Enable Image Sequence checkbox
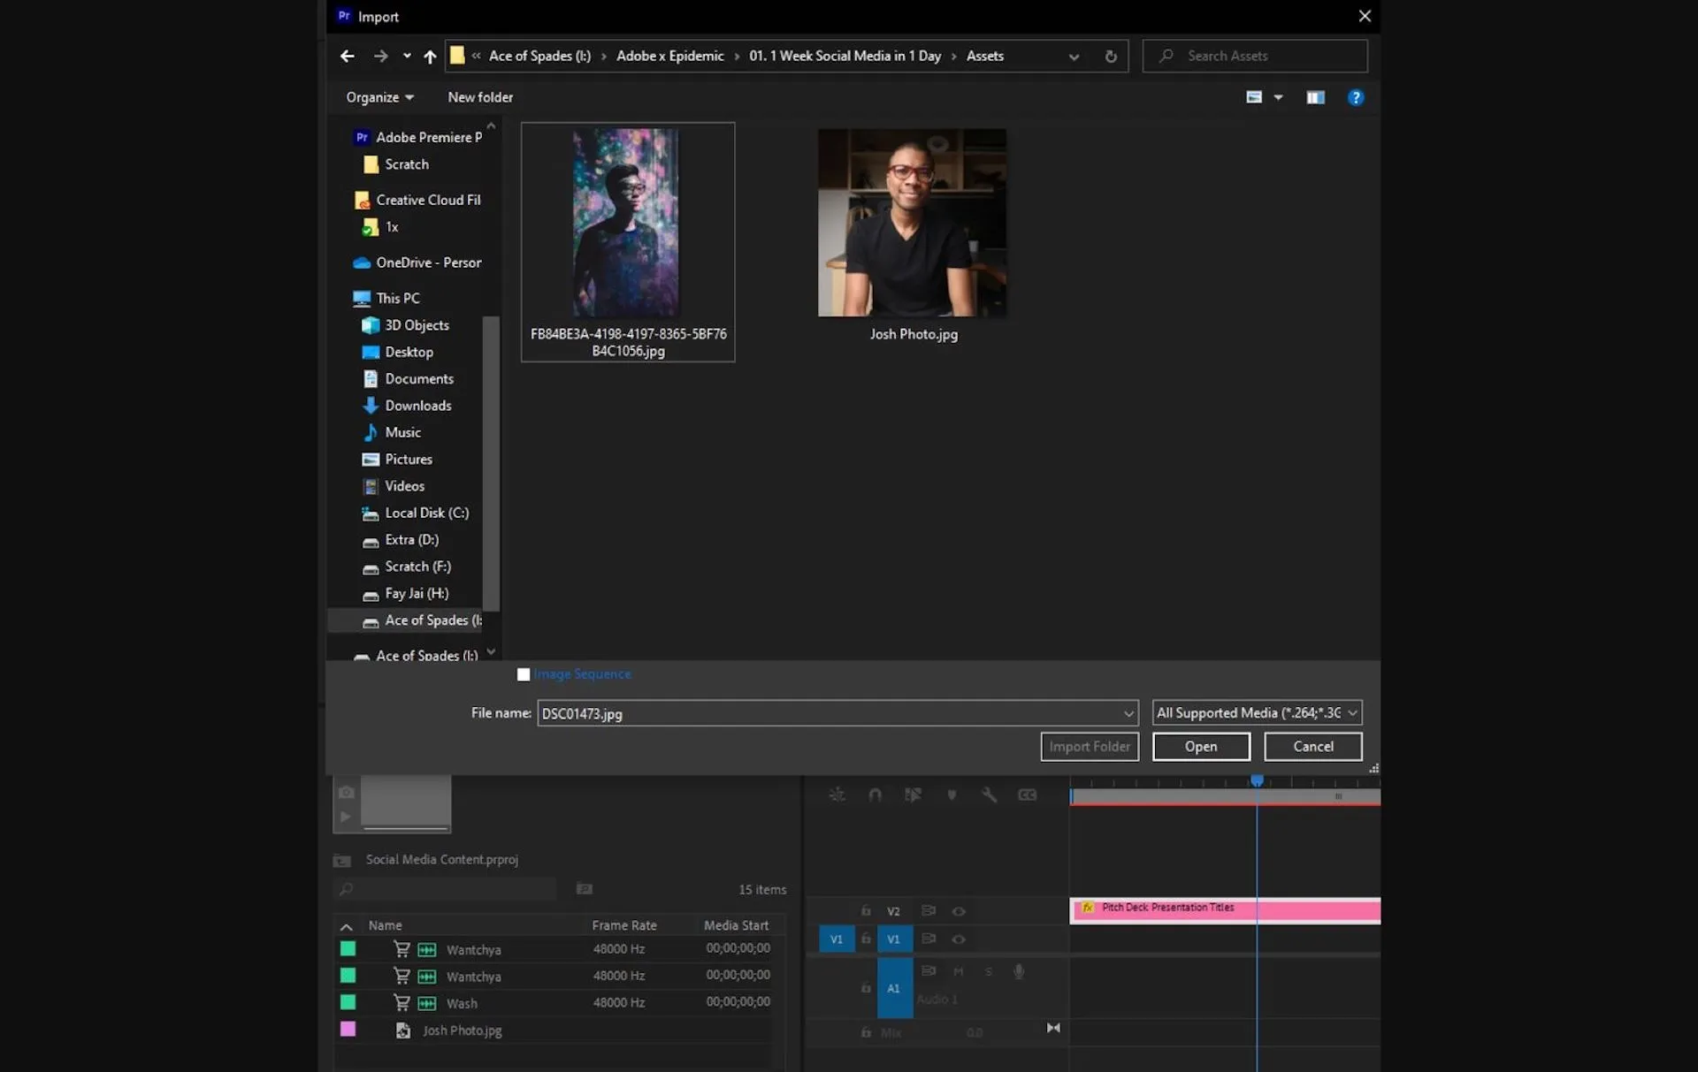Viewport: 1698px width, 1072px height. pyautogui.click(x=523, y=673)
